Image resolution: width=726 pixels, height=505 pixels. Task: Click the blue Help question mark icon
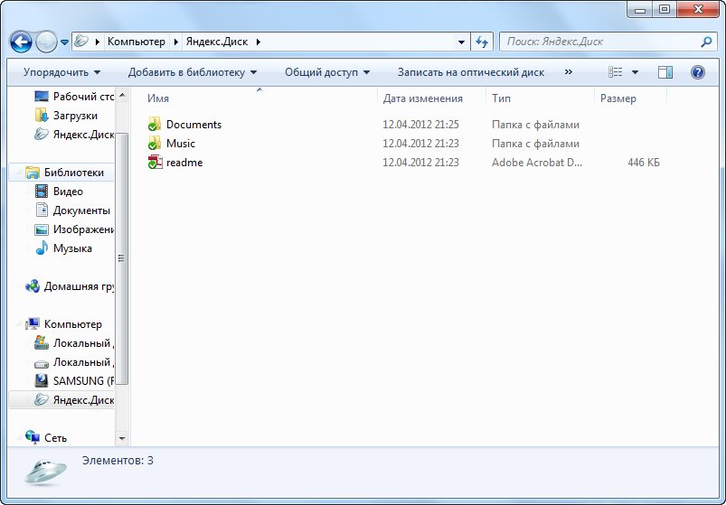click(x=698, y=72)
